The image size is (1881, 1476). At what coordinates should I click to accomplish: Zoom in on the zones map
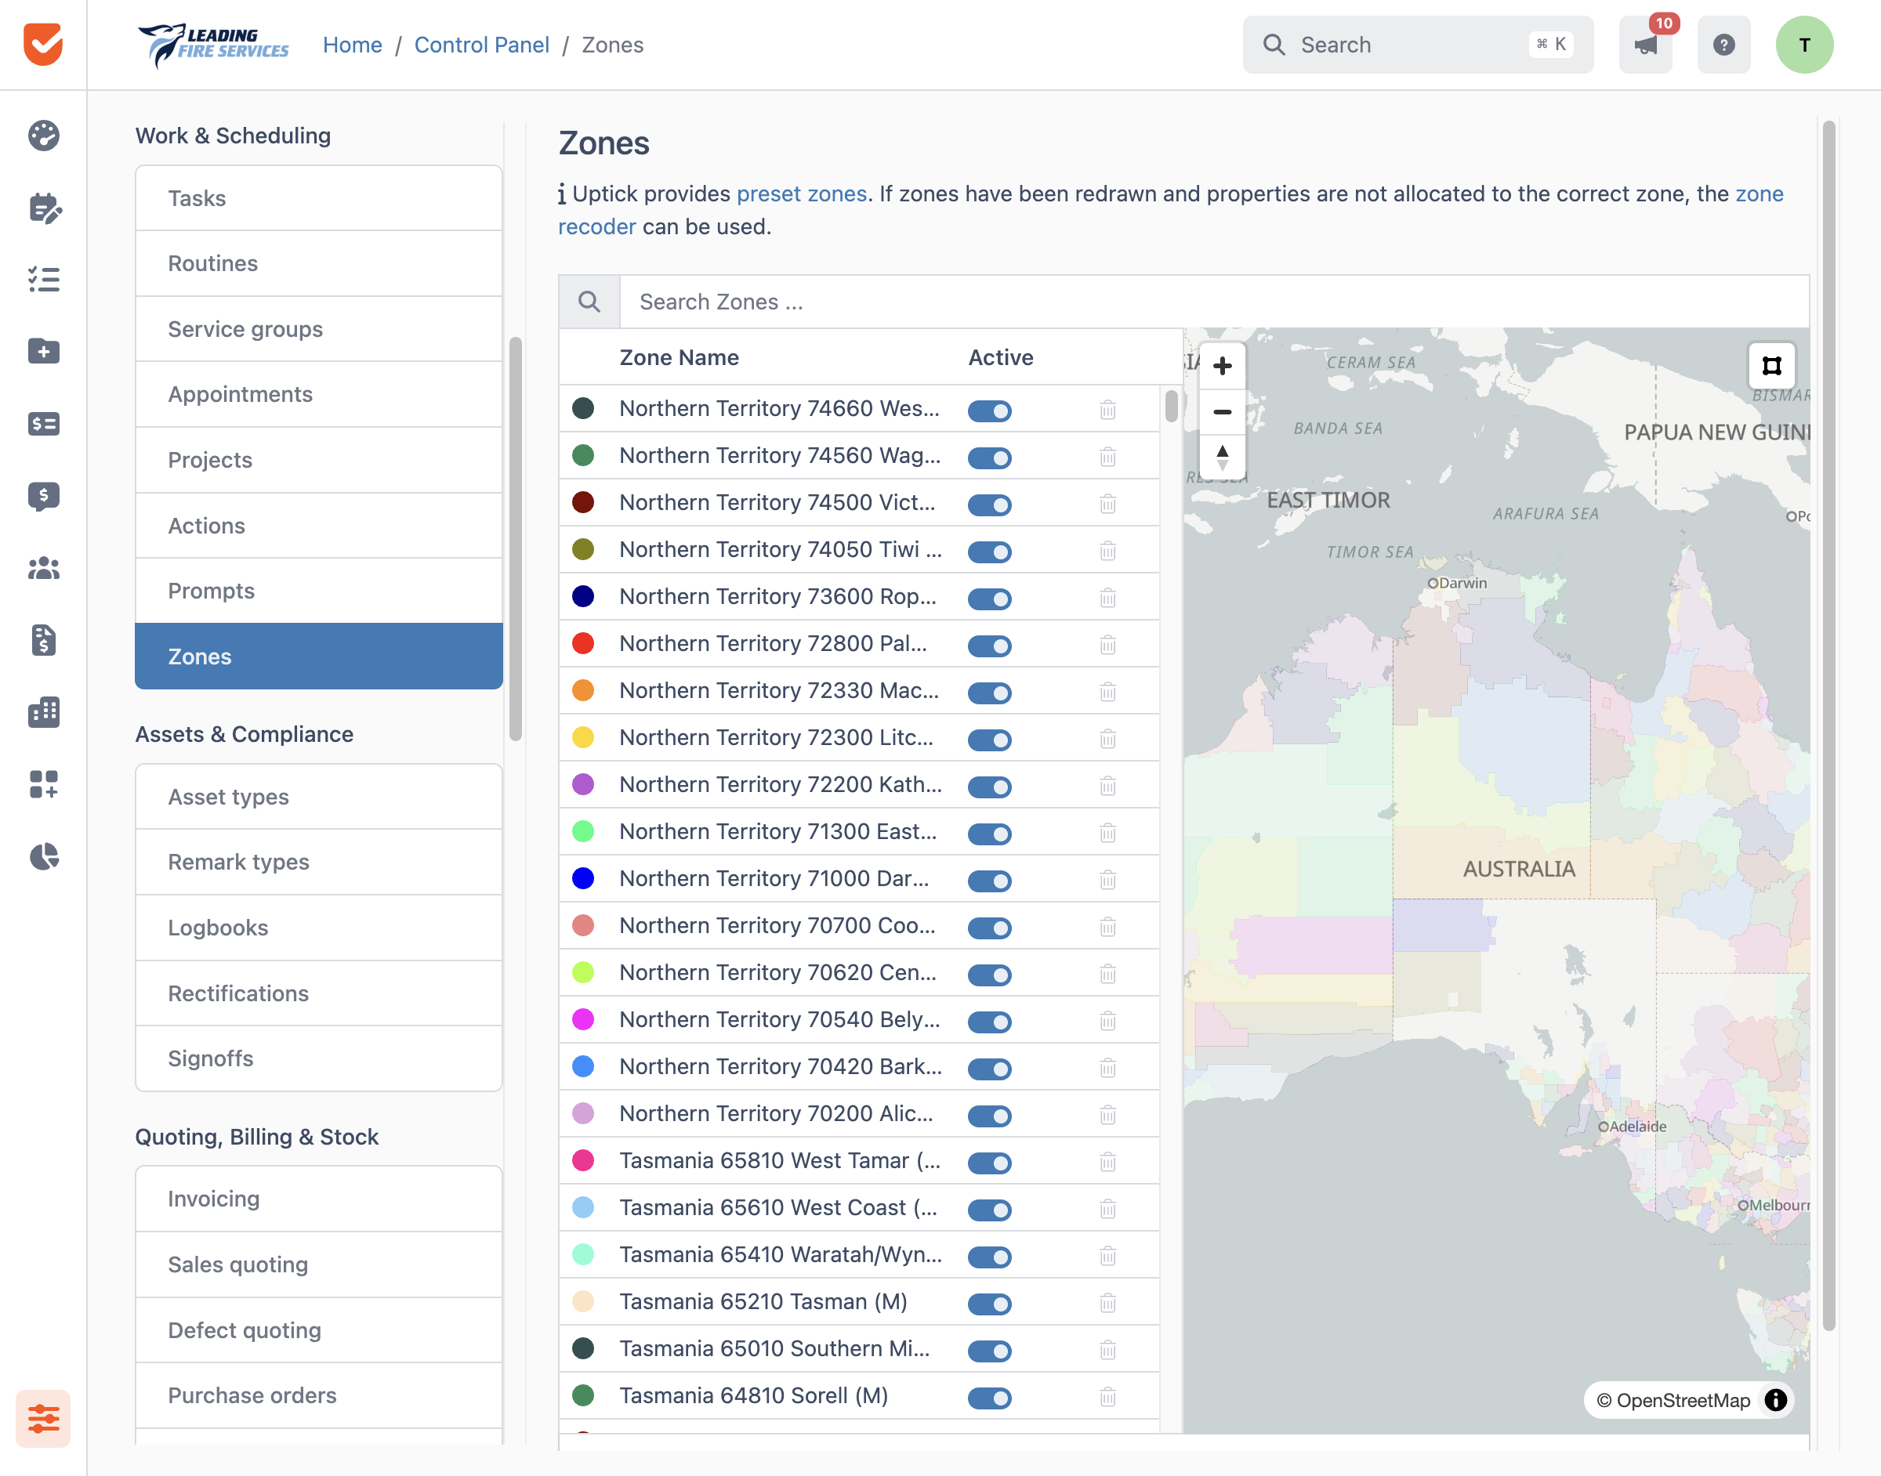click(x=1223, y=367)
